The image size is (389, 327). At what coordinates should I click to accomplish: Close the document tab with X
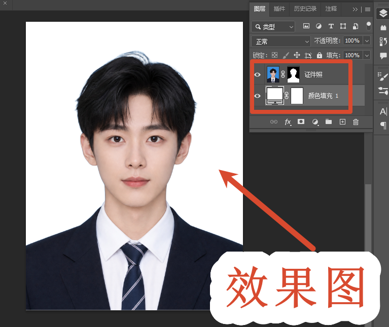coord(5,3)
